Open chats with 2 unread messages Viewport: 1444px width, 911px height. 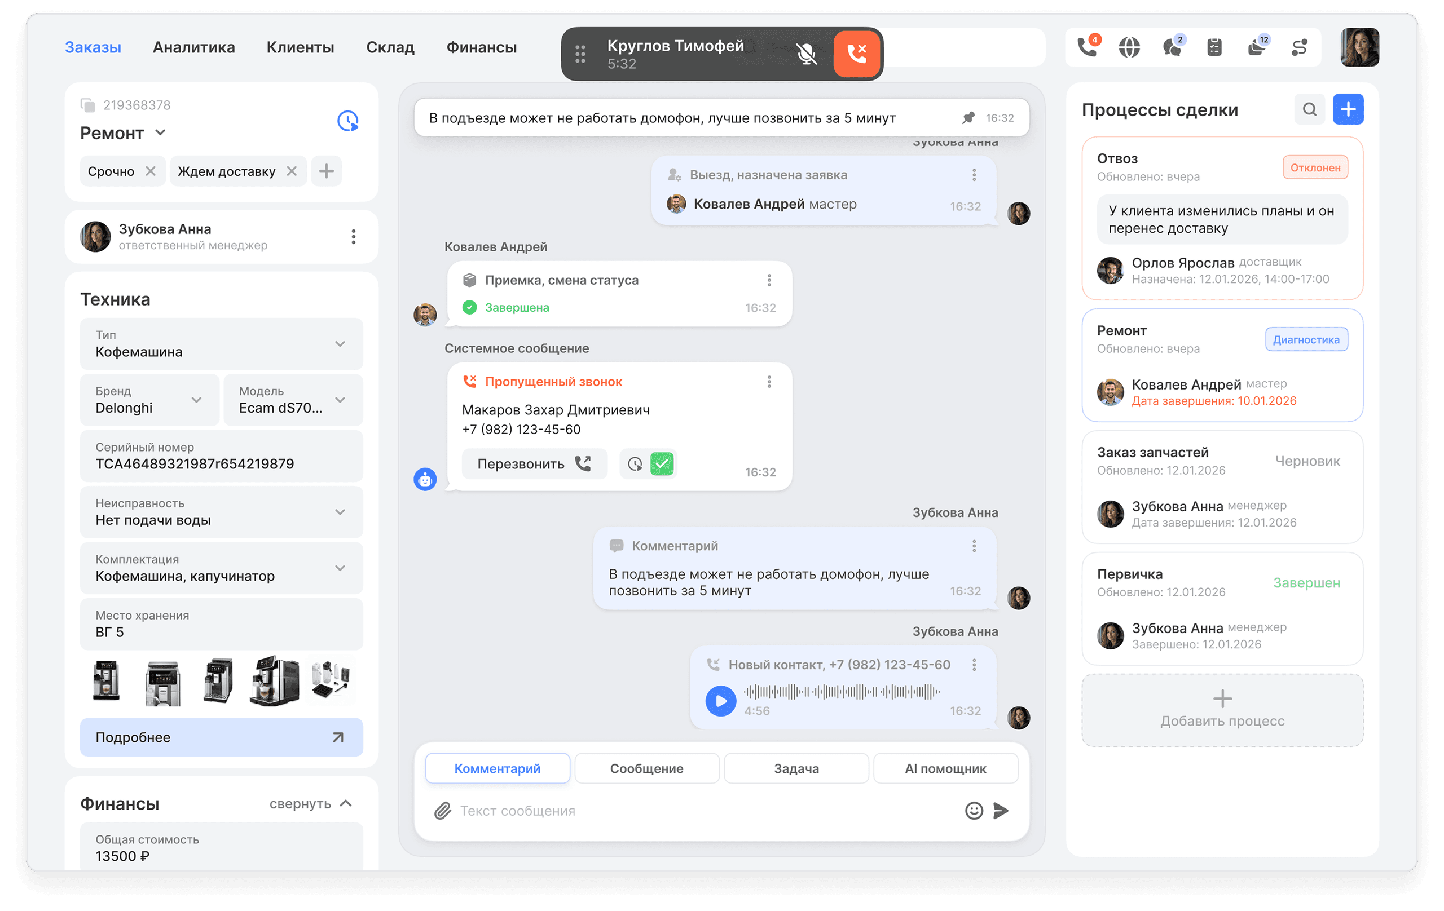[x=1172, y=47]
